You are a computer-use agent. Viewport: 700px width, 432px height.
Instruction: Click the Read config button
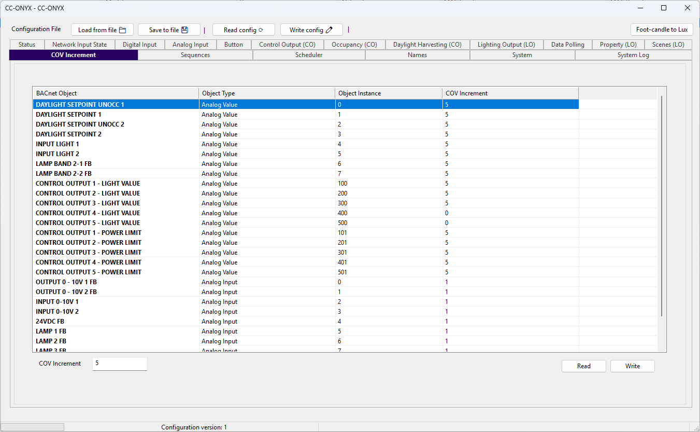pos(244,30)
